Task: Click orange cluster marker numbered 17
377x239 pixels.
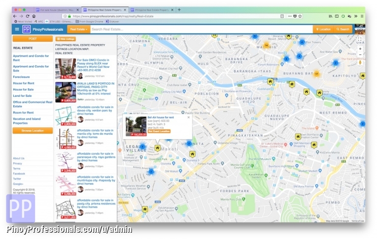Action: coord(317,73)
